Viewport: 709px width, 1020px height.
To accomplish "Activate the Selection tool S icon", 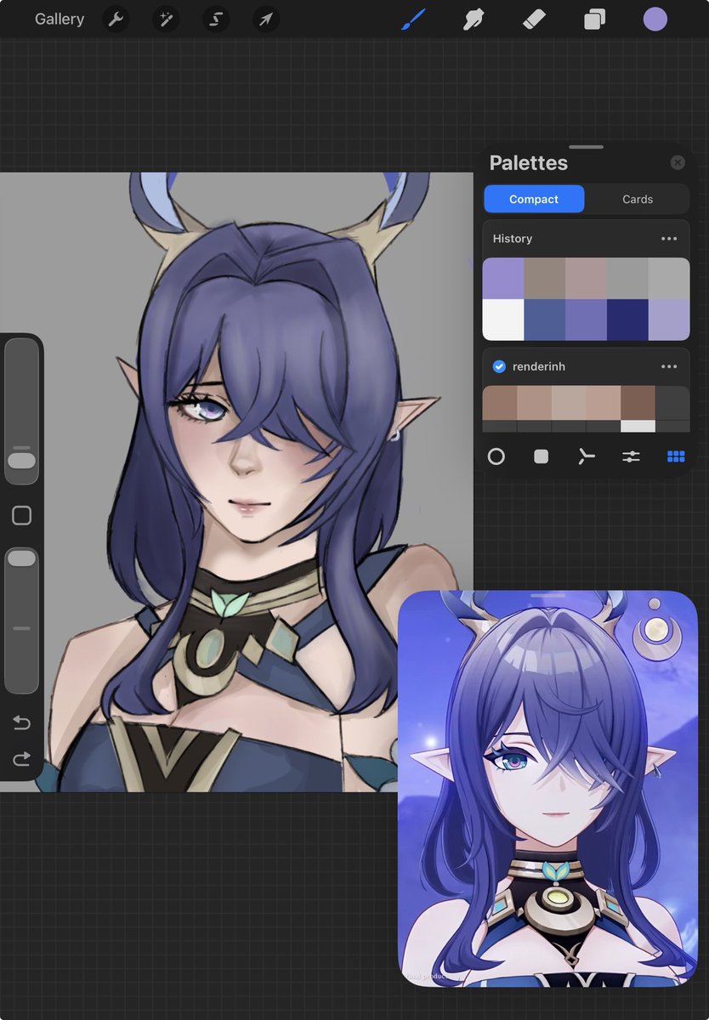I will pyautogui.click(x=216, y=19).
